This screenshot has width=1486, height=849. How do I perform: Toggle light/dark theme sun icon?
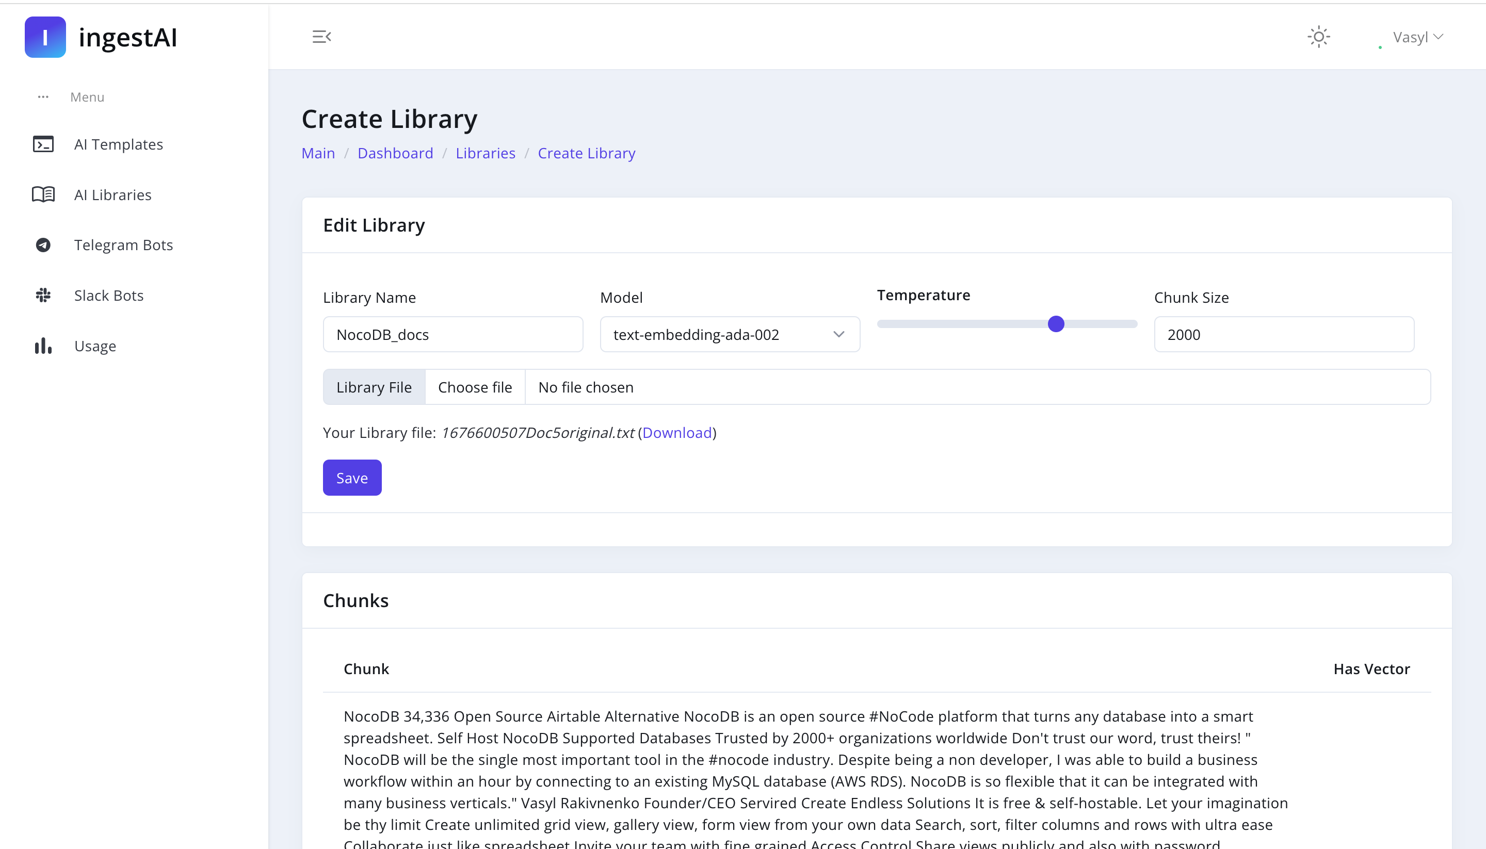[1319, 37]
